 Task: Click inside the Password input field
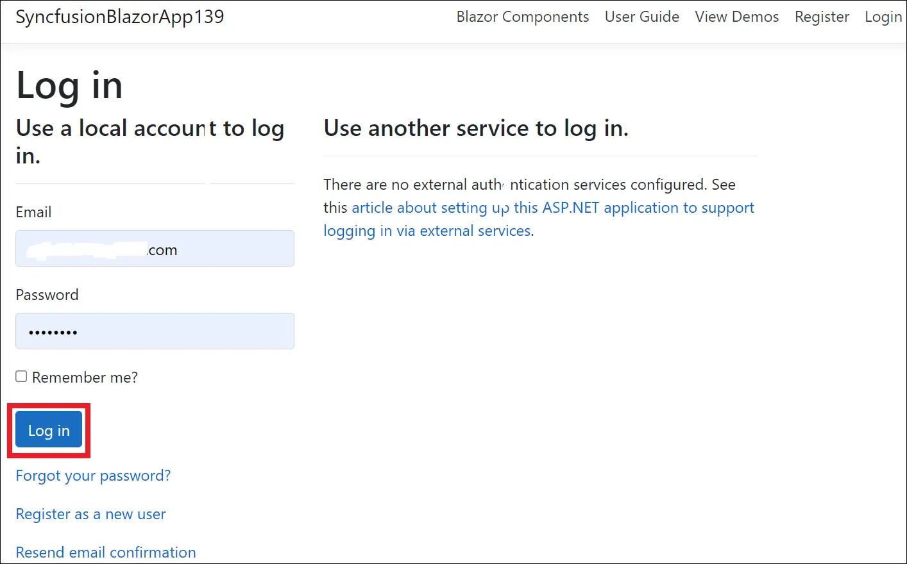point(154,331)
